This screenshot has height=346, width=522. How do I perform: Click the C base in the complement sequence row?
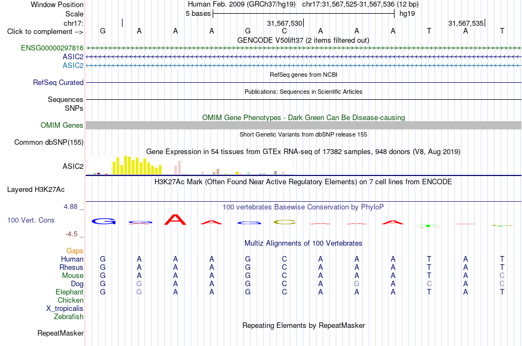(x=284, y=31)
